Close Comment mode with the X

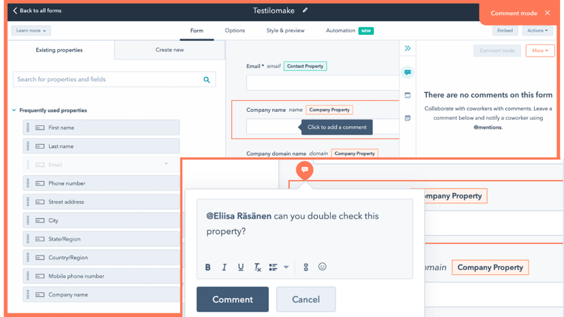click(548, 13)
